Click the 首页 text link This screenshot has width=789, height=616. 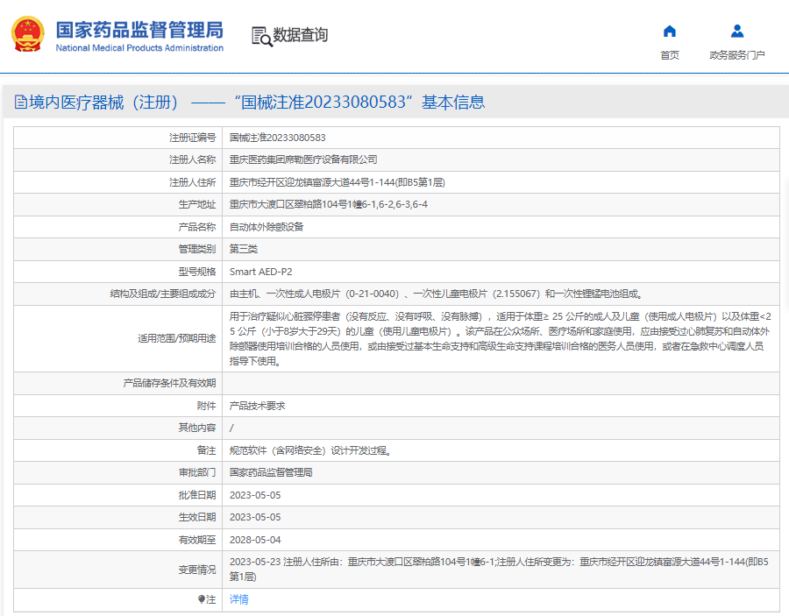click(x=669, y=55)
